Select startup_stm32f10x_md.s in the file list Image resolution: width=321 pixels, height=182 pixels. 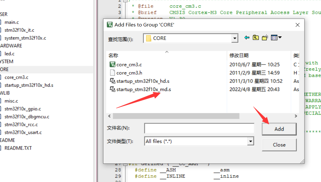[x=144, y=89]
